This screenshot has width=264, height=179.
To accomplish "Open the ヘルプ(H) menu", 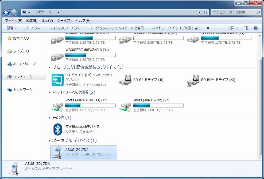I will [x=83, y=21].
